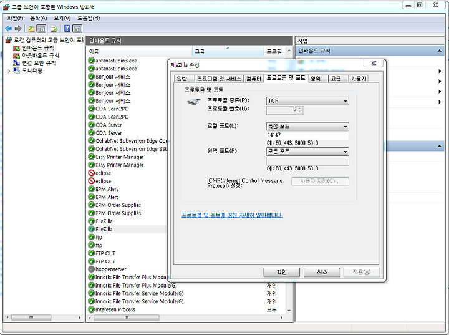449x335 pixels.
Task: Open 원격 포트 모든 포트 dropdown
Action: [x=307, y=152]
